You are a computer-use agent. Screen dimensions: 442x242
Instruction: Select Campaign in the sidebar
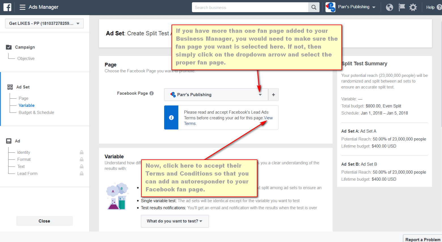tap(25, 47)
